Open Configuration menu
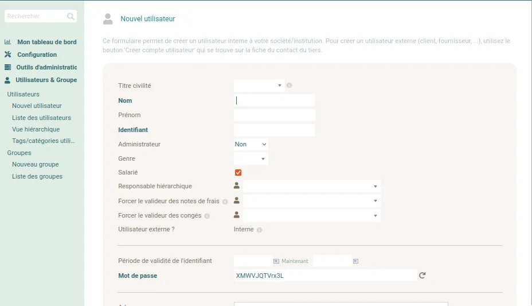 pyautogui.click(x=37, y=55)
